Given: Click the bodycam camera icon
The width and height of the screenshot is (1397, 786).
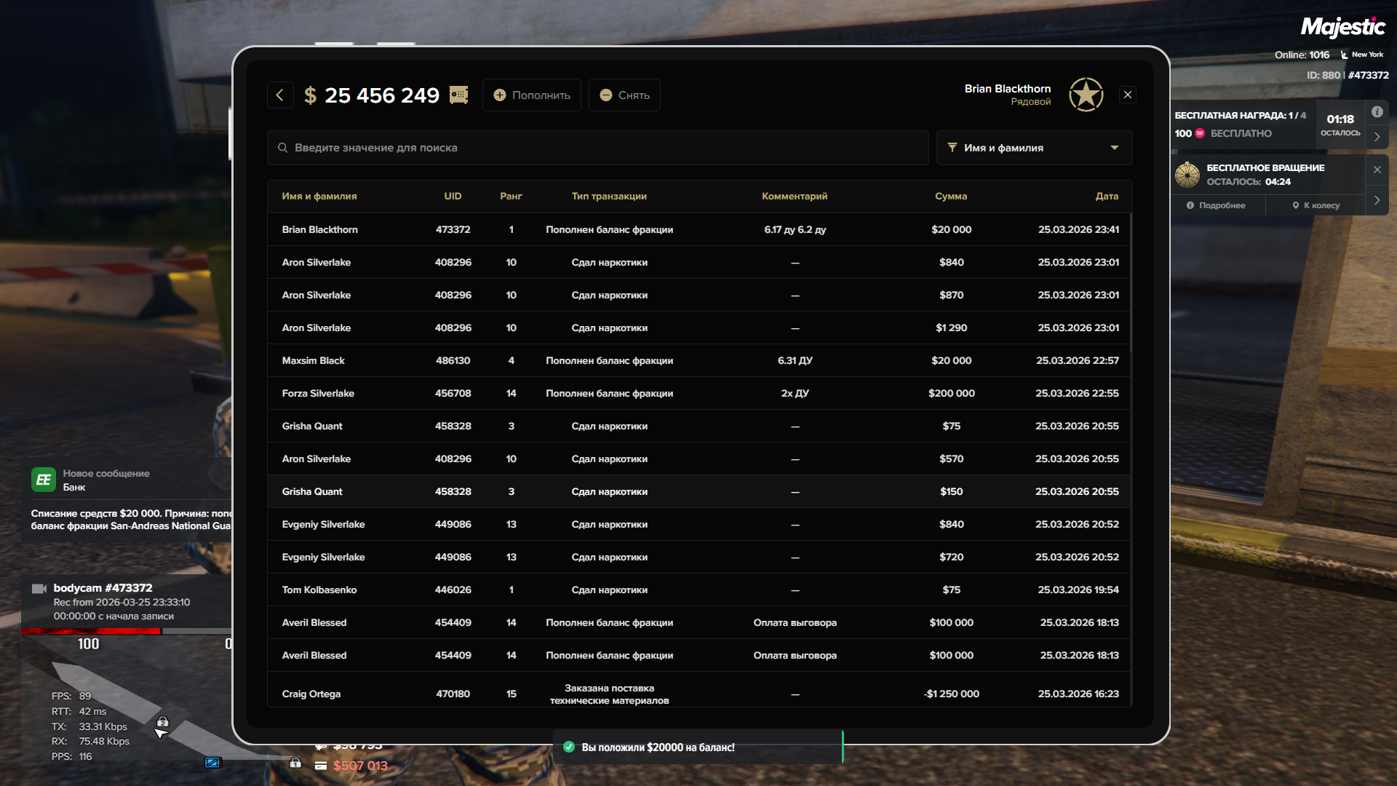Looking at the screenshot, I should coord(39,588).
